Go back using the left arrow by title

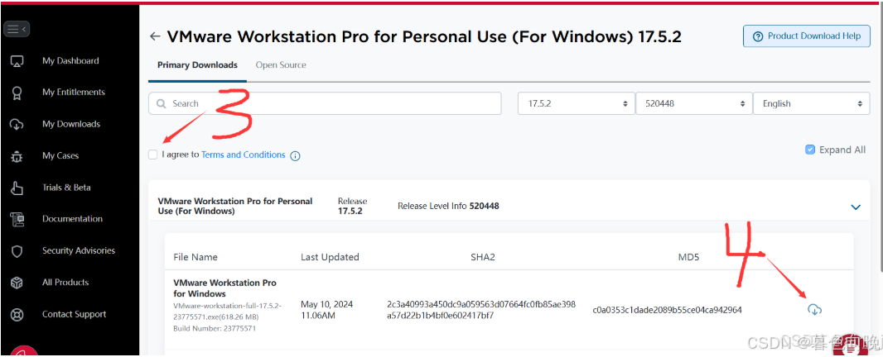155,36
